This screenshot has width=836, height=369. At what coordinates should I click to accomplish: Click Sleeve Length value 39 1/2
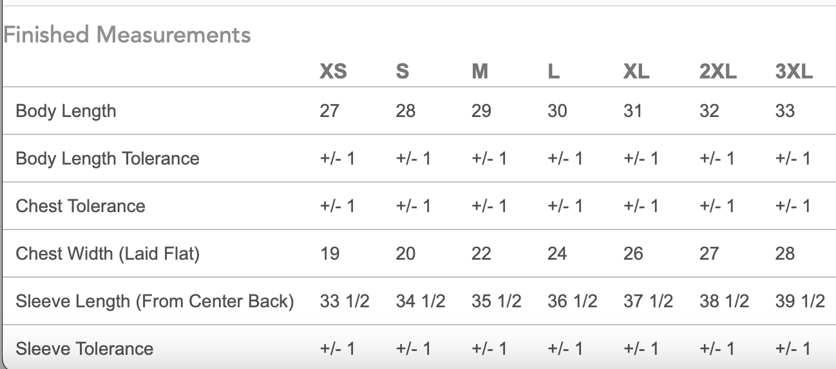click(x=800, y=301)
